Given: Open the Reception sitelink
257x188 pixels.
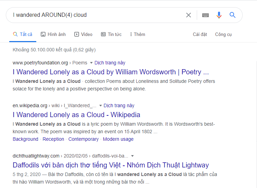Looking at the screenshot, I should pos(53,139).
